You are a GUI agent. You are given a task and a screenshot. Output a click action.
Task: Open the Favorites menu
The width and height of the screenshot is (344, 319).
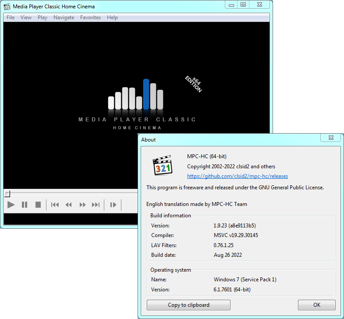90,18
